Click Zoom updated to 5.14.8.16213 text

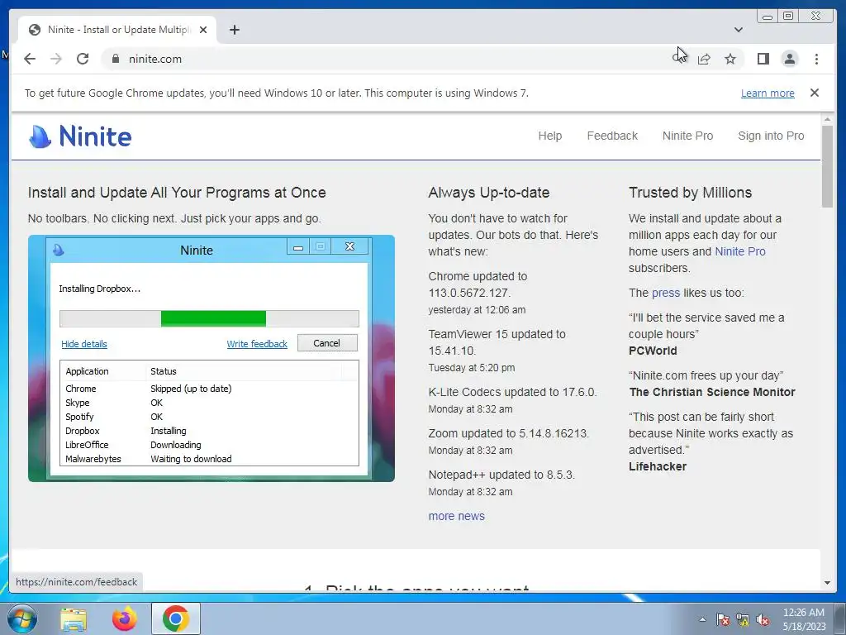click(508, 433)
